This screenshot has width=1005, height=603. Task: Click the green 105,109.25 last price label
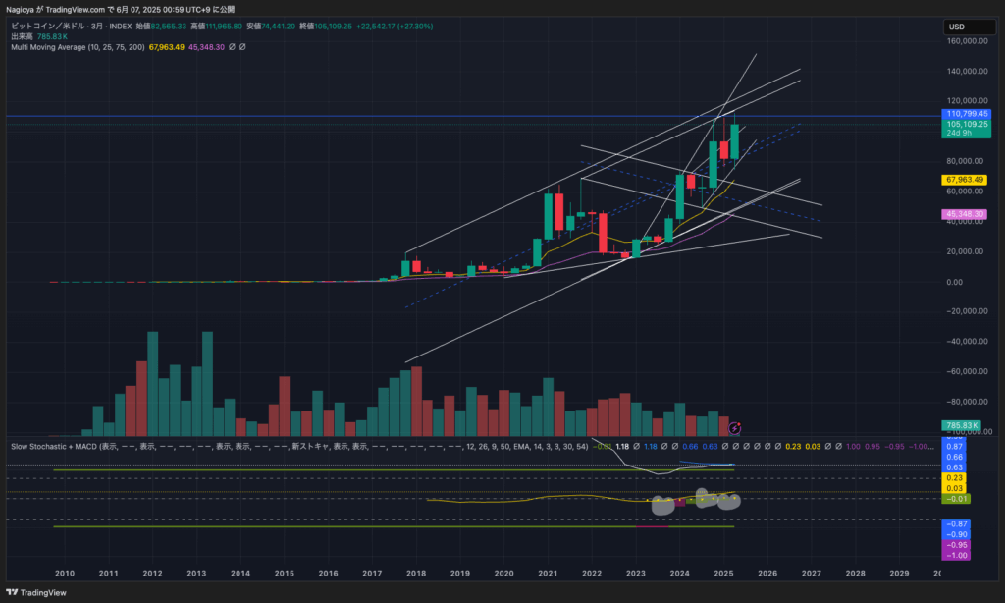coord(965,126)
